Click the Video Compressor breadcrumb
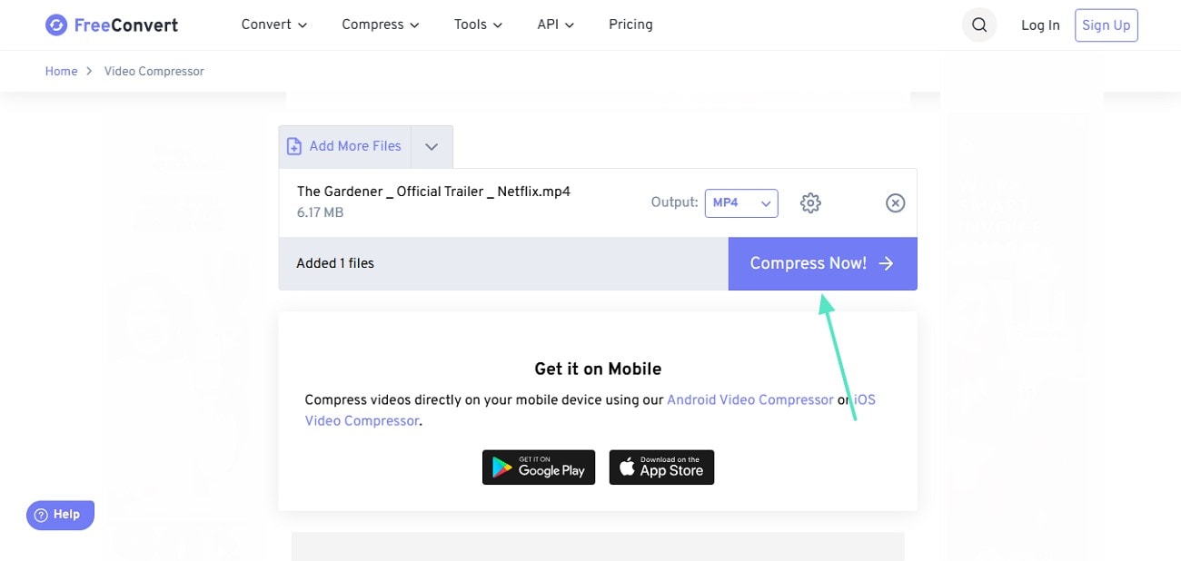1181x561 pixels. (154, 72)
